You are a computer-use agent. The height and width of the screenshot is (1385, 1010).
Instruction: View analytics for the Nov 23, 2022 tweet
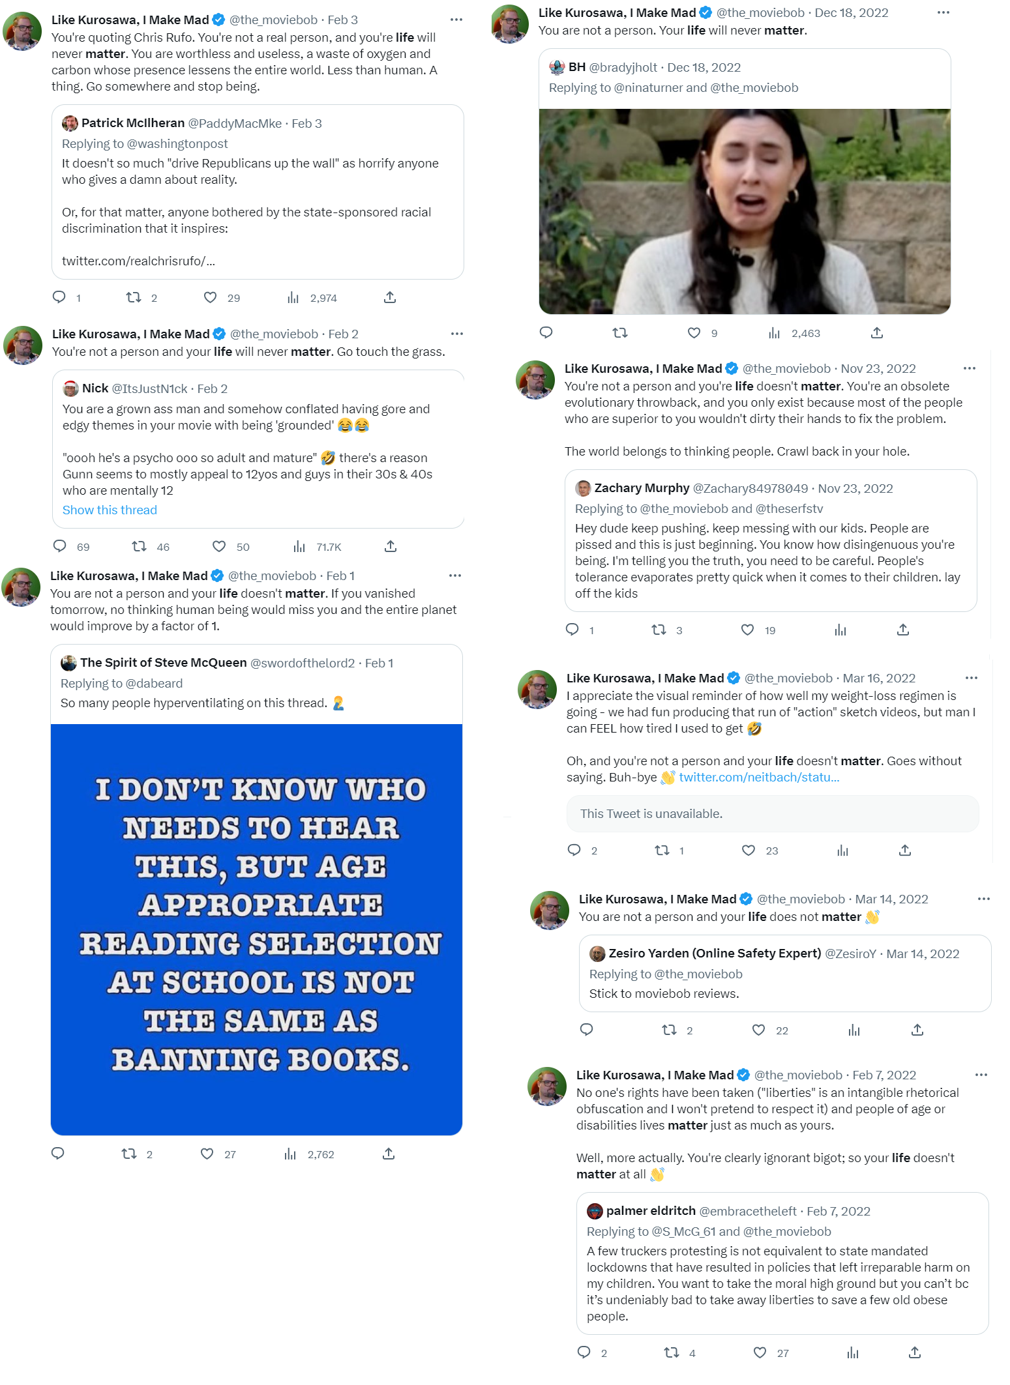pos(840,630)
